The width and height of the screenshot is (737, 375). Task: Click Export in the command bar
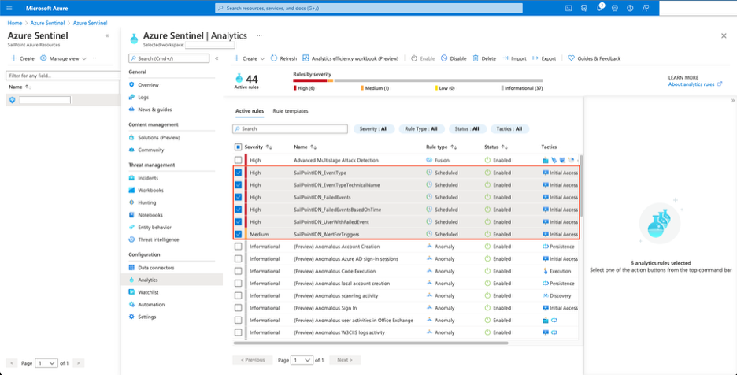pos(544,58)
